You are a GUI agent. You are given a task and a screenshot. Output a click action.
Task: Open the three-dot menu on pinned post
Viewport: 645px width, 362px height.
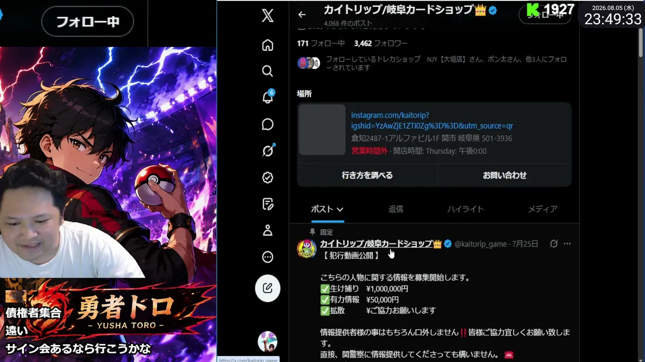click(567, 244)
